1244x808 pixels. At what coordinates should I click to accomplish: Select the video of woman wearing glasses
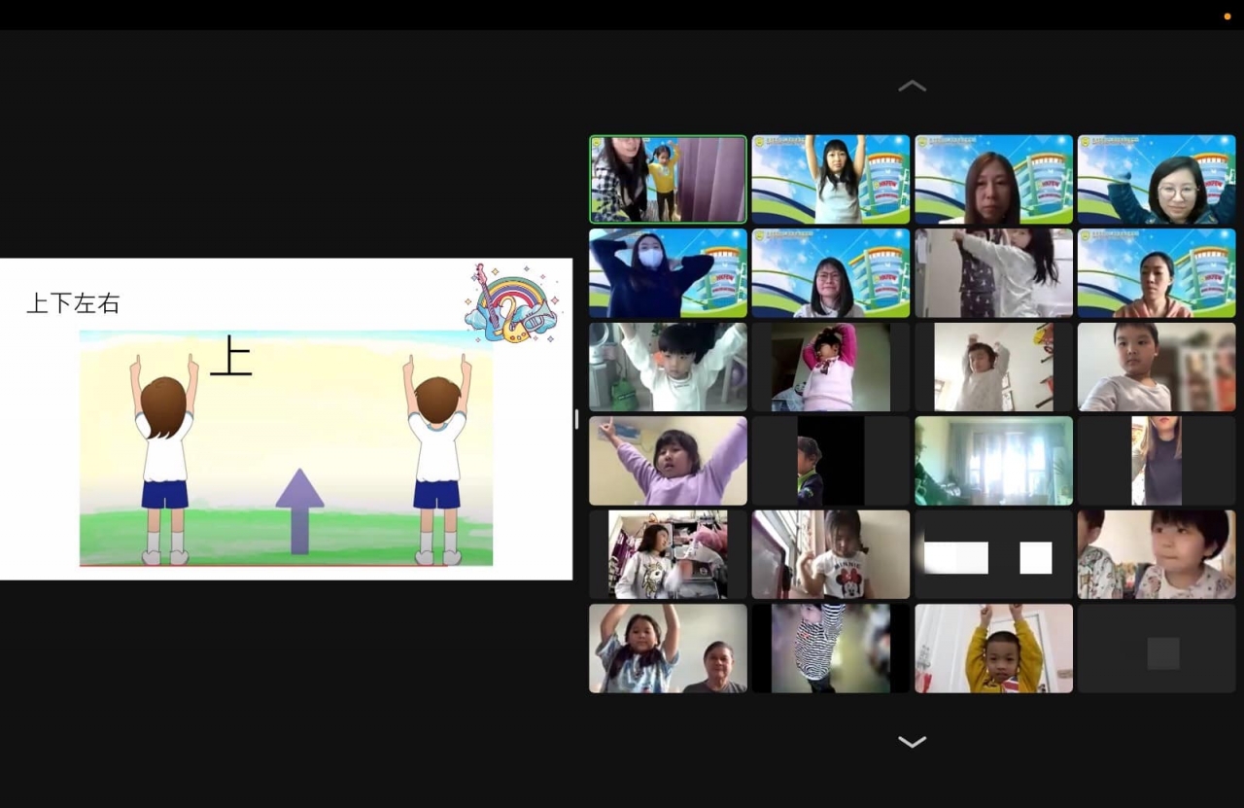tap(1157, 180)
